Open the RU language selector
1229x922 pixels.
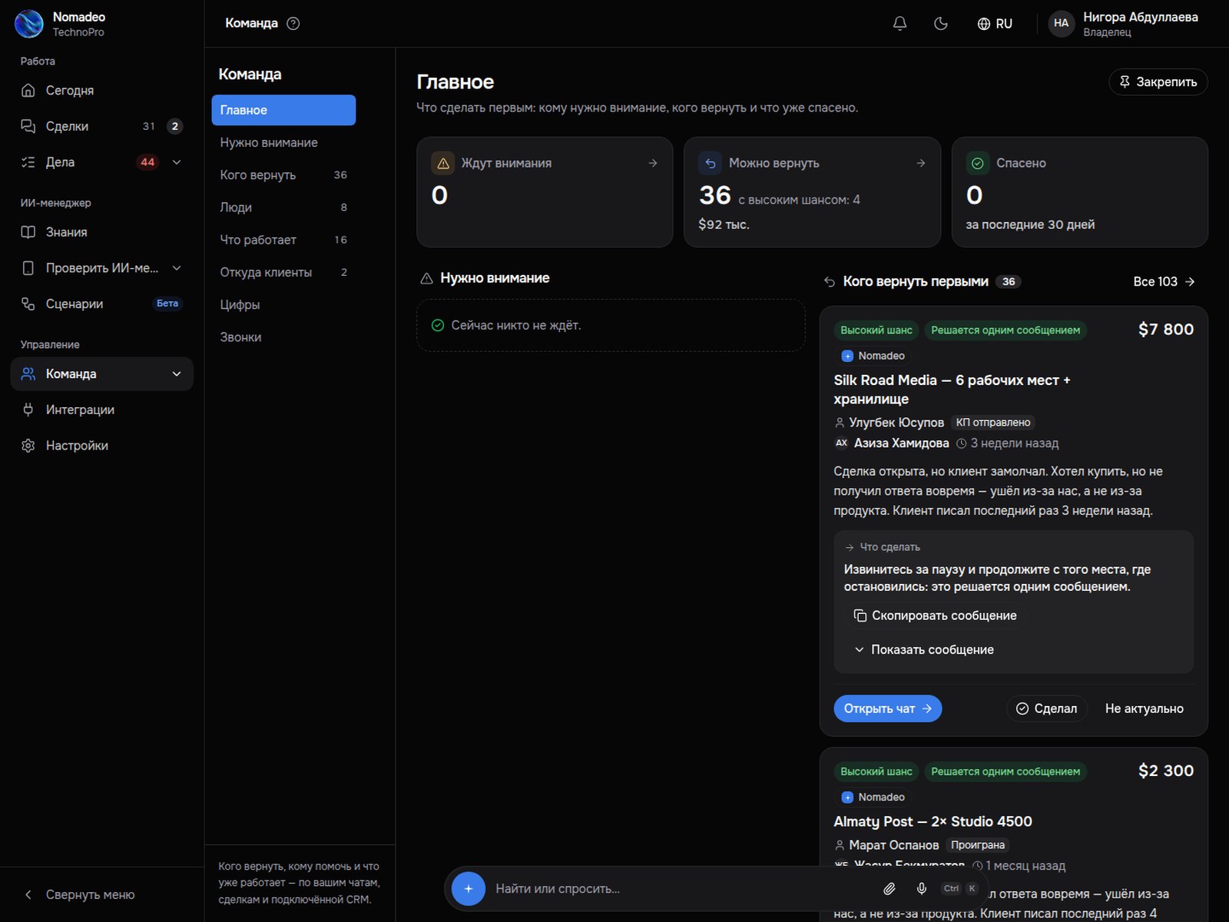(995, 24)
